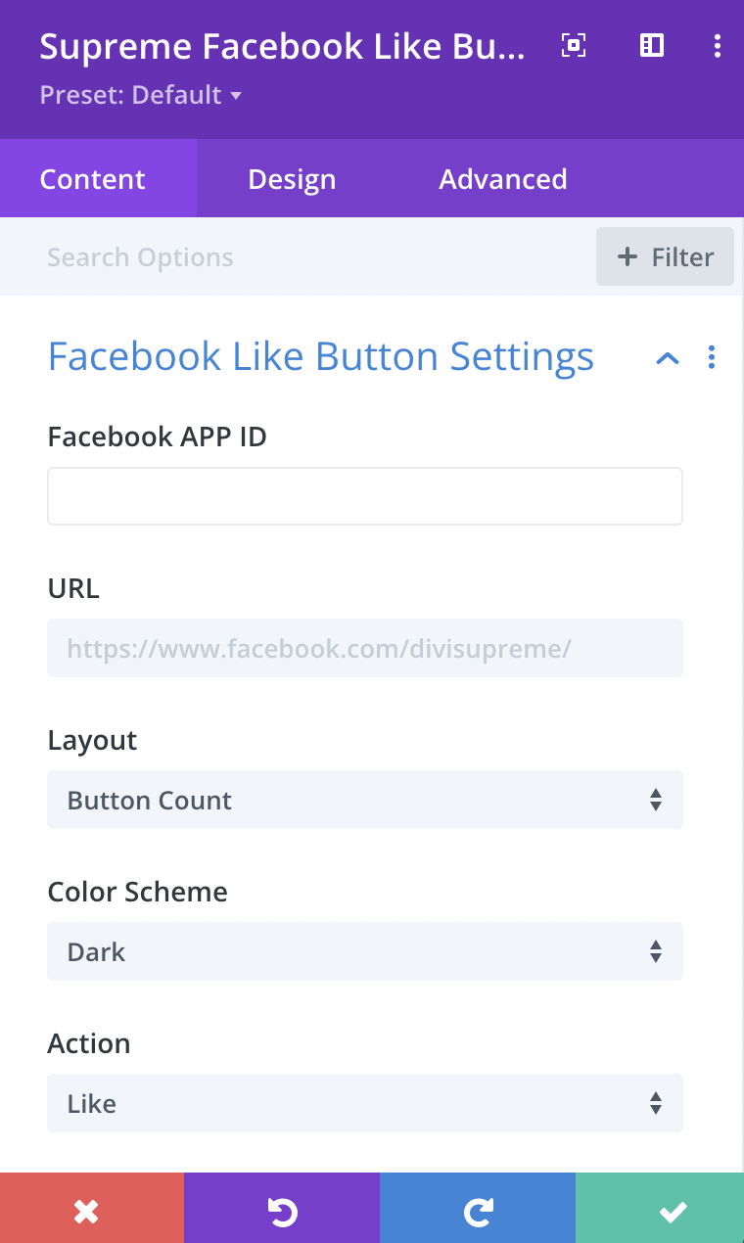Open the Color Scheme dropdown showing Dark
This screenshot has height=1243, width=744.
(365, 951)
